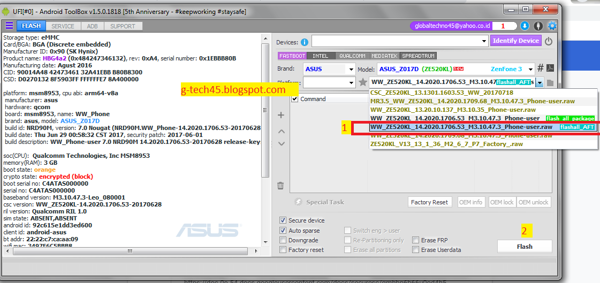Screen dimensions: 600x283
Task: Click the OEM info button
Action: [472, 202]
